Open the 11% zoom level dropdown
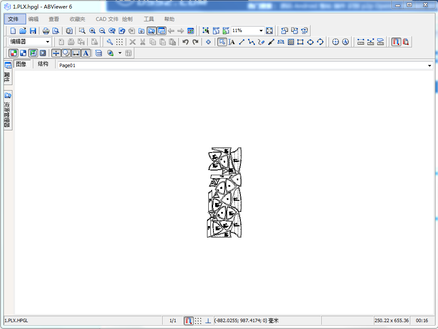 pyautogui.click(x=261, y=31)
